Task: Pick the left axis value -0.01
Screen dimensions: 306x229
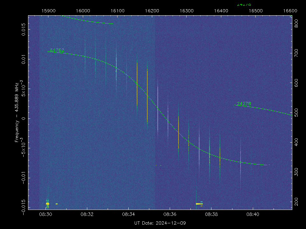Action: 24,178
